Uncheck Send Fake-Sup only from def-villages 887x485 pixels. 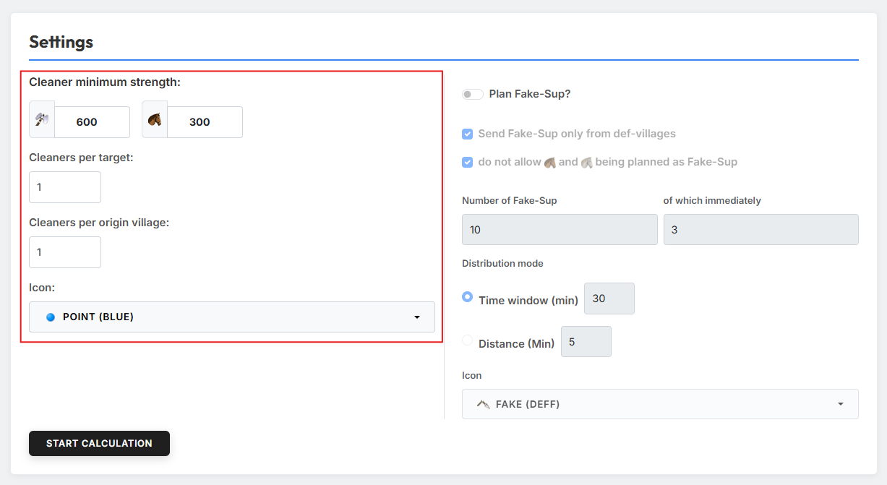tap(468, 134)
